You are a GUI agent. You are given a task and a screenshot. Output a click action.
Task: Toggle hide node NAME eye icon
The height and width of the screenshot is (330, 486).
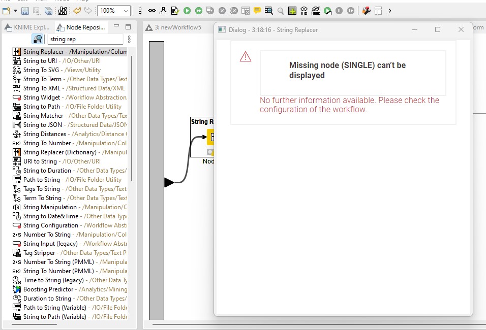316,10
